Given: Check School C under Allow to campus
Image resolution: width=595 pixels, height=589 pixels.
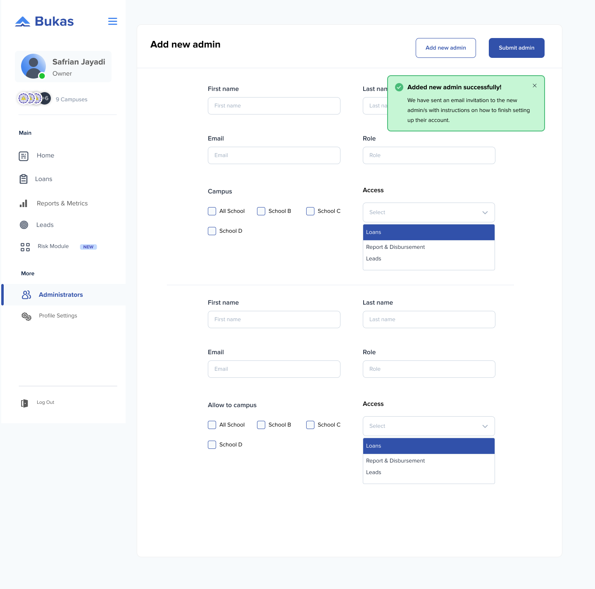Looking at the screenshot, I should coord(310,425).
